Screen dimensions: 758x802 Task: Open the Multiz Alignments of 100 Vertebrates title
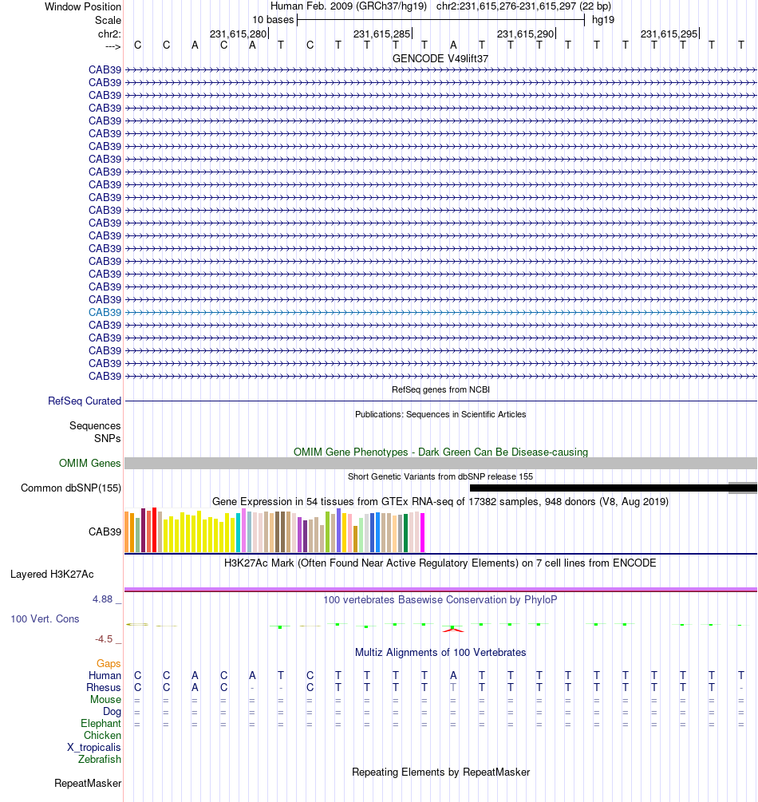tap(440, 653)
